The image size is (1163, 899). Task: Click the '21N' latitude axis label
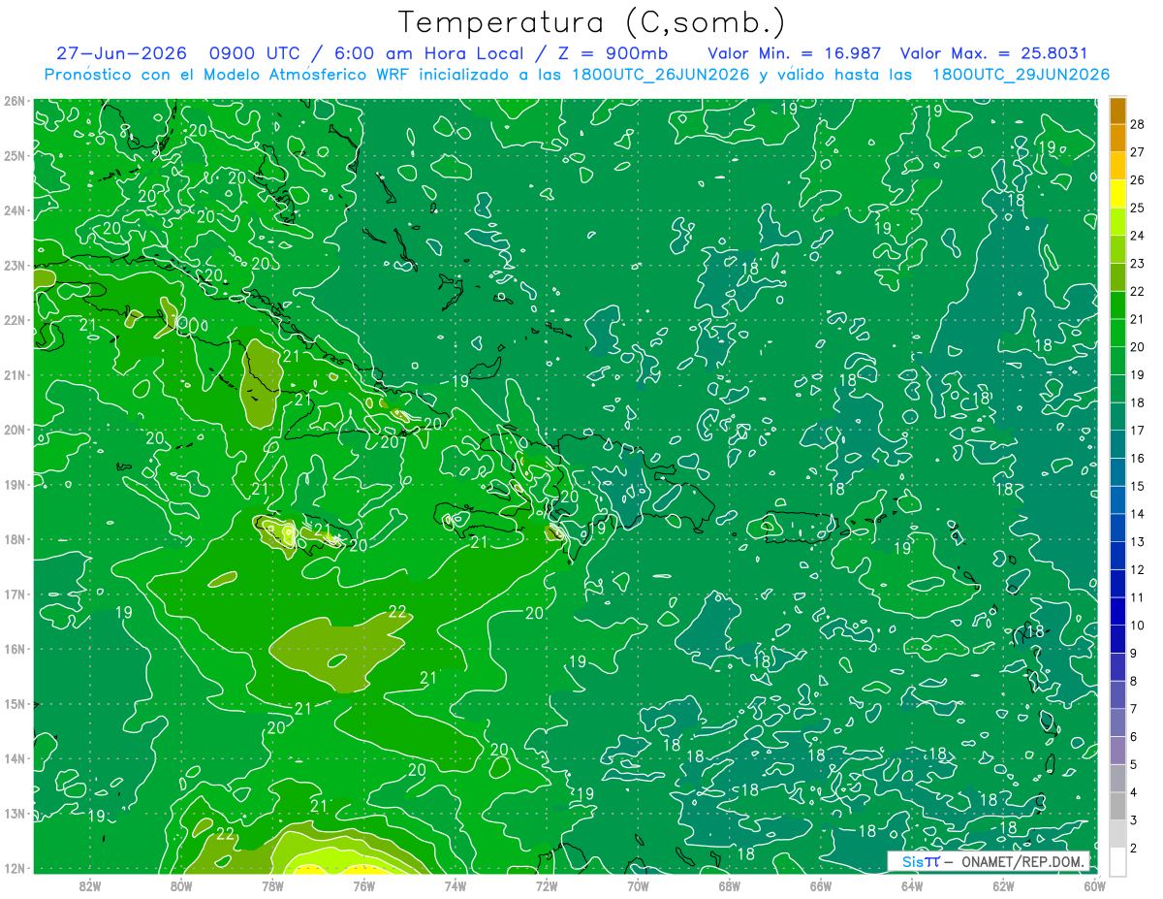(15, 374)
